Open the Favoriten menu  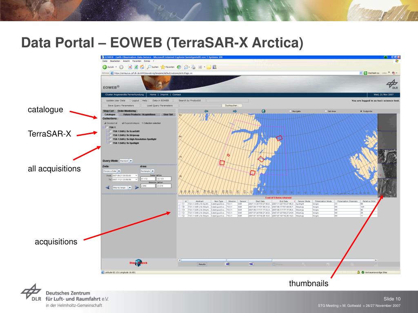[137, 61]
